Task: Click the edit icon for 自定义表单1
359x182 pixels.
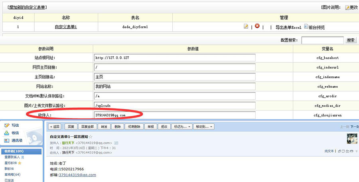Action: click(x=246, y=27)
